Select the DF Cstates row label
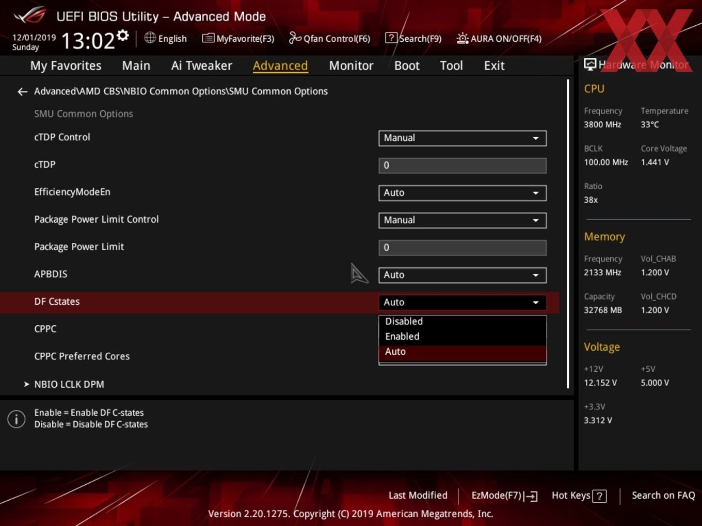Image resolution: width=702 pixels, height=526 pixels. click(57, 301)
